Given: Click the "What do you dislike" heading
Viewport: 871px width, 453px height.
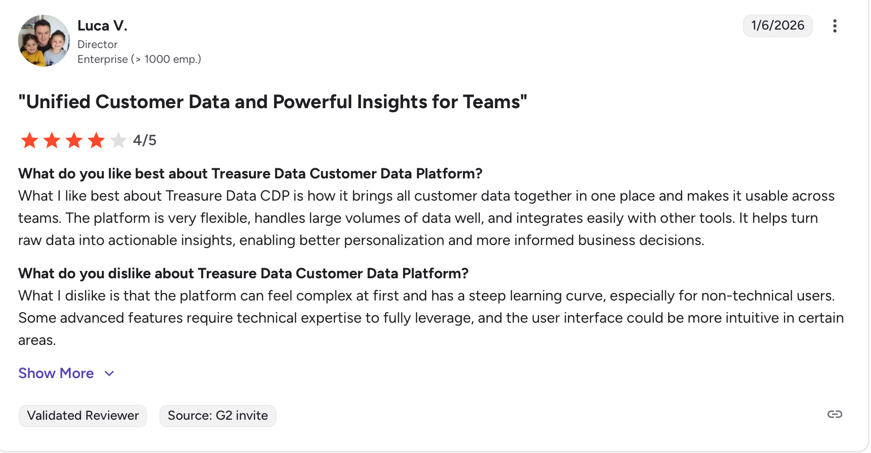Looking at the screenshot, I should 243,273.
